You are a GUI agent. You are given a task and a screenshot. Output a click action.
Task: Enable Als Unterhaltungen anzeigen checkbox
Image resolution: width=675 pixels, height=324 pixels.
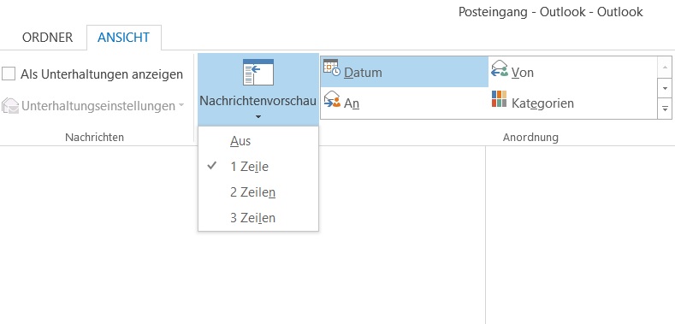point(9,74)
